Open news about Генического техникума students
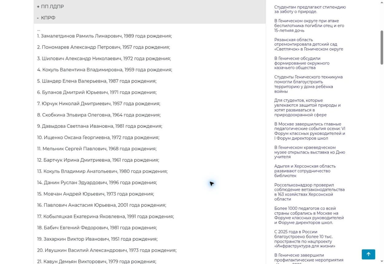This screenshot has width=384, height=264. pyautogui.click(x=308, y=84)
